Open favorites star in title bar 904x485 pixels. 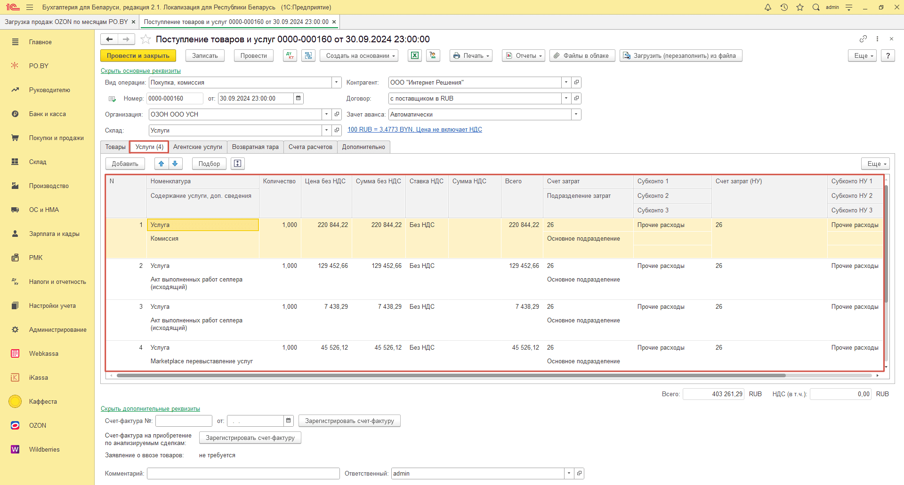tap(800, 7)
